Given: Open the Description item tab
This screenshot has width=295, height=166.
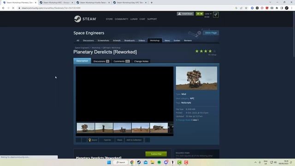Looking at the screenshot, I should point(82,61).
